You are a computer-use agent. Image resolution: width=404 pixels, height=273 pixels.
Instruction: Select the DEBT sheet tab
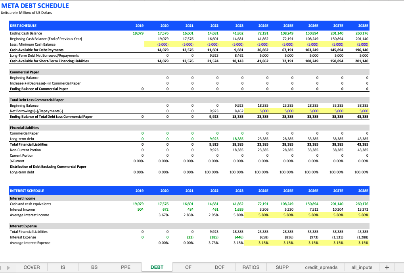click(157, 267)
